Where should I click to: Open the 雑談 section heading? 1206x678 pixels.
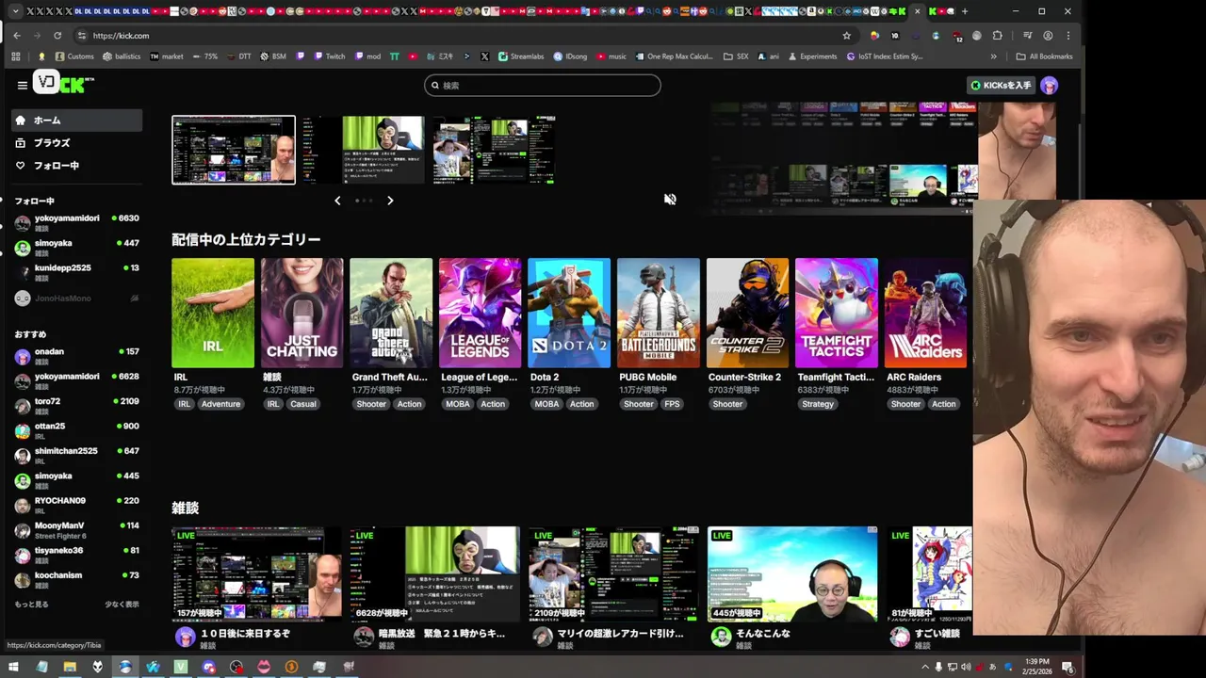[185, 508]
